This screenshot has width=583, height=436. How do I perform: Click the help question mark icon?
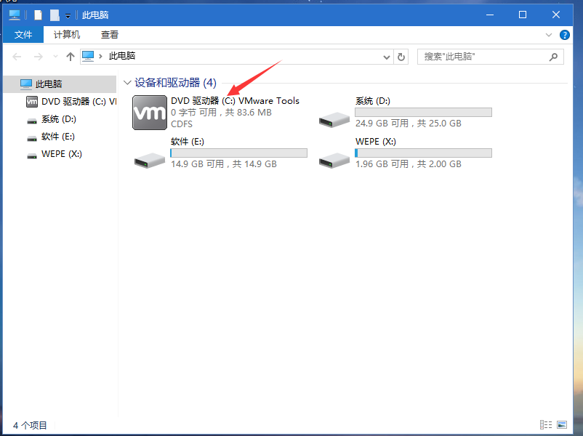tap(564, 35)
